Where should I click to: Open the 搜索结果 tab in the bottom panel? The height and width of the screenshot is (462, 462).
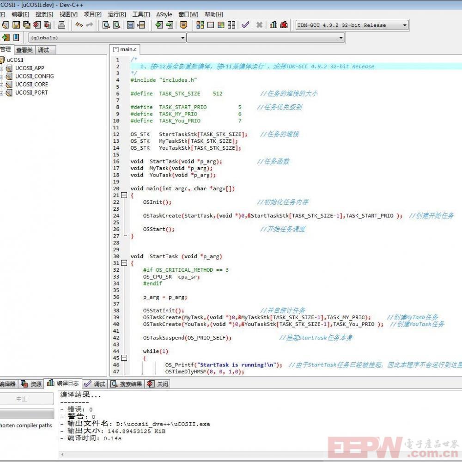(127, 384)
